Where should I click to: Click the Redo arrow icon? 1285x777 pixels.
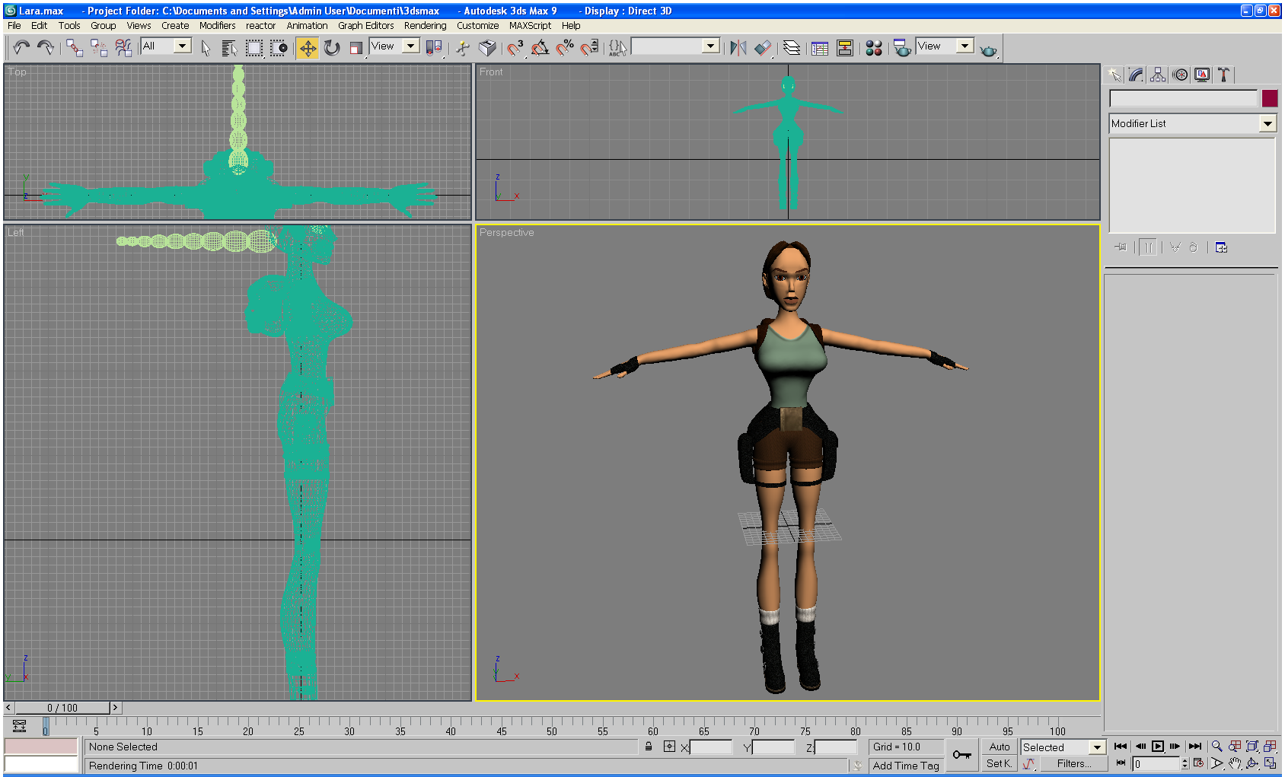point(46,48)
